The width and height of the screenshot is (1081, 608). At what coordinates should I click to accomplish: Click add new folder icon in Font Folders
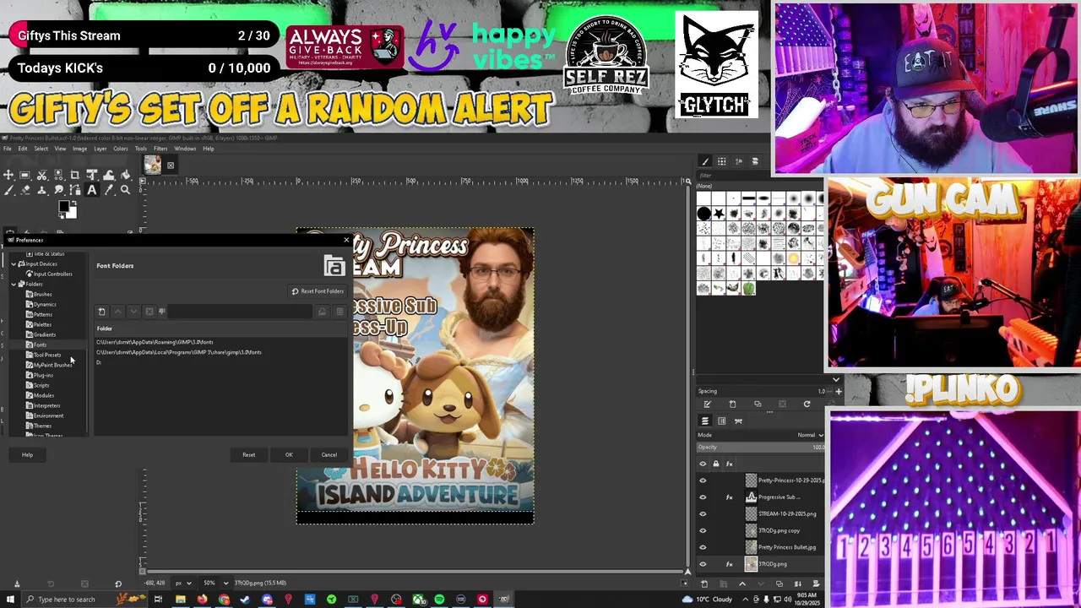click(x=102, y=312)
